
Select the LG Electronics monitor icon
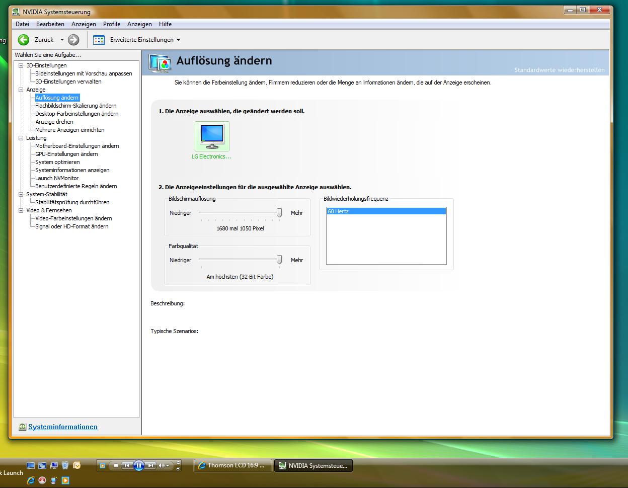212,136
